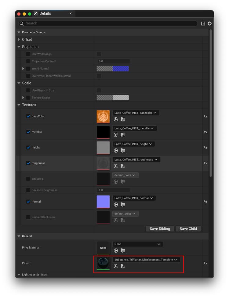Use selected asset for baseColor texture

point(116,119)
